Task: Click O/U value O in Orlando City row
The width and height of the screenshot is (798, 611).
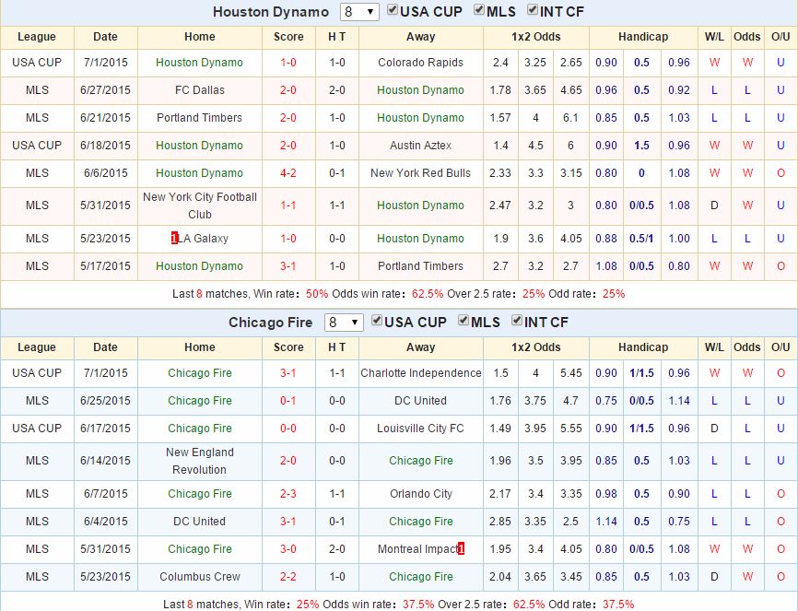Action: tap(780, 494)
